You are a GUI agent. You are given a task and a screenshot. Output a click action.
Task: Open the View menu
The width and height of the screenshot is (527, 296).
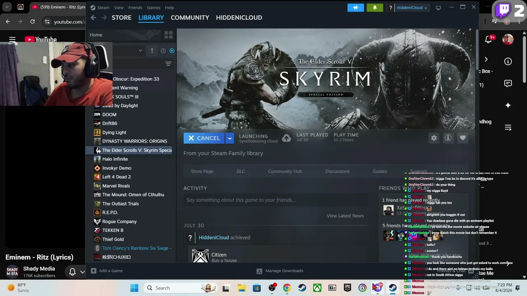[x=119, y=7]
